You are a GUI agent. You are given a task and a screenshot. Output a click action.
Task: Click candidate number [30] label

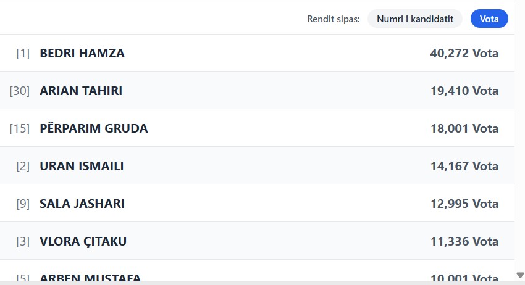point(20,91)
